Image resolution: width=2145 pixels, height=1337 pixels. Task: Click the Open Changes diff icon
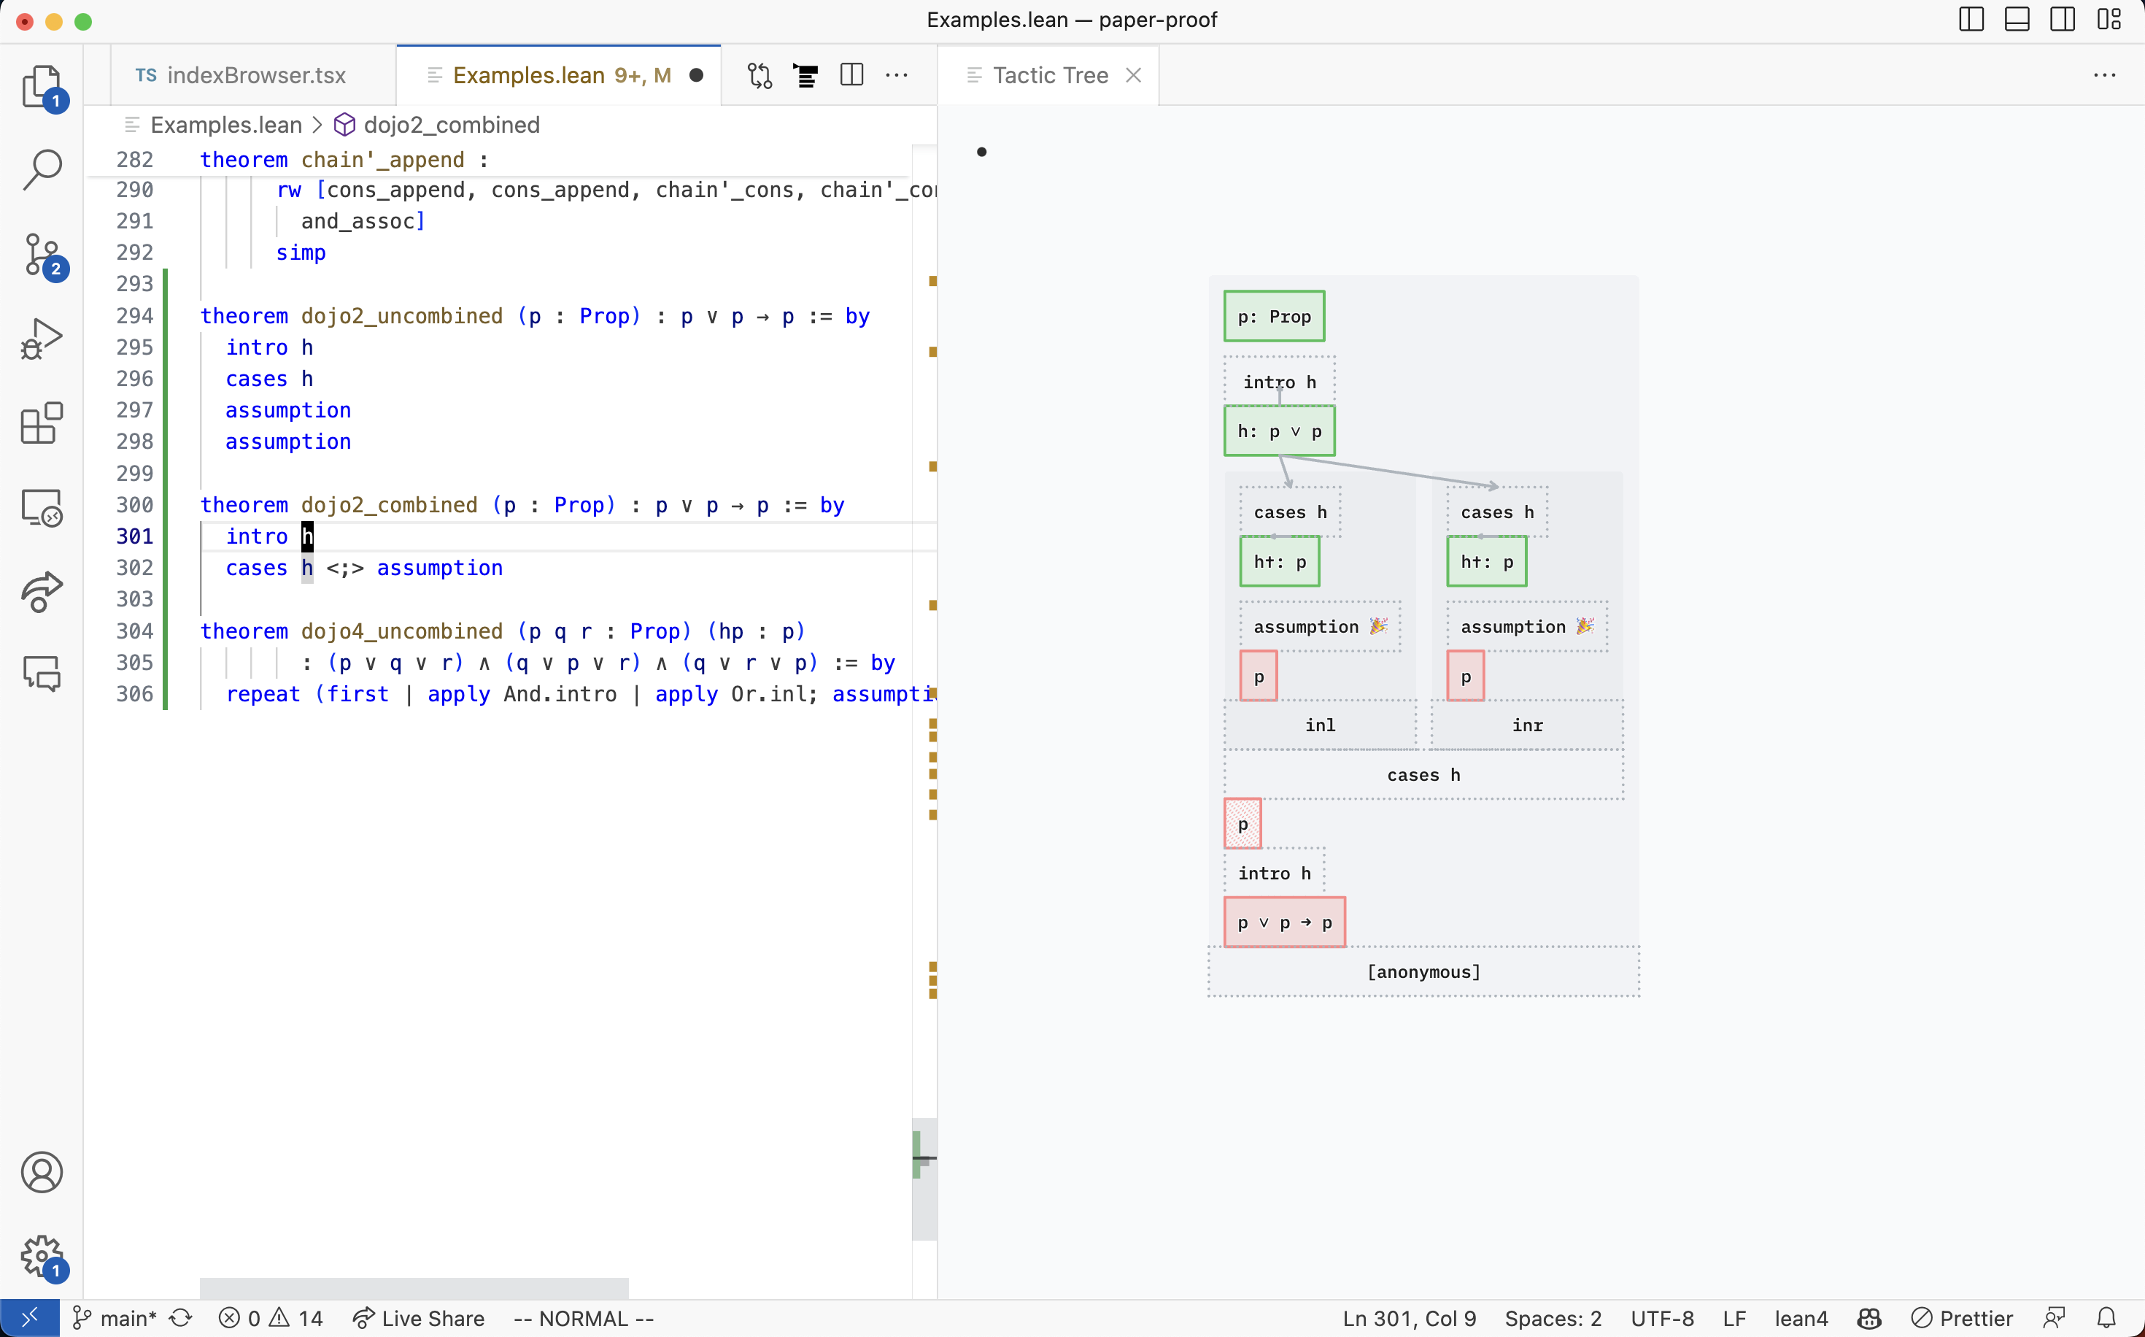(758, 75)
